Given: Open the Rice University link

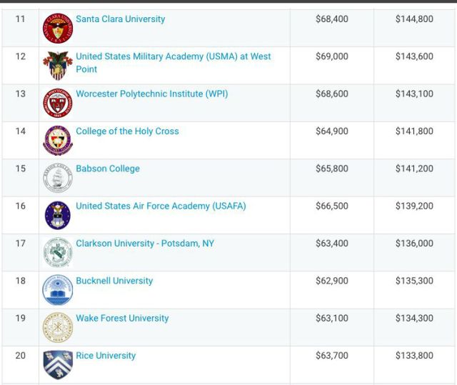Looking at the screenshot, I should [x=106, y=356].
